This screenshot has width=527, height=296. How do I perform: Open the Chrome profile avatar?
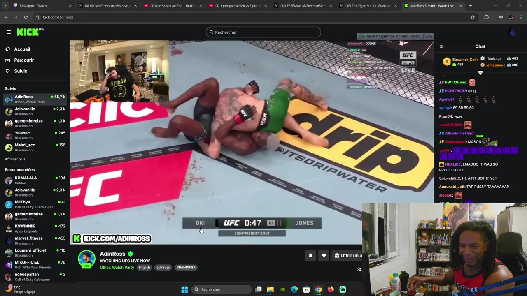[x=511, y=17]
